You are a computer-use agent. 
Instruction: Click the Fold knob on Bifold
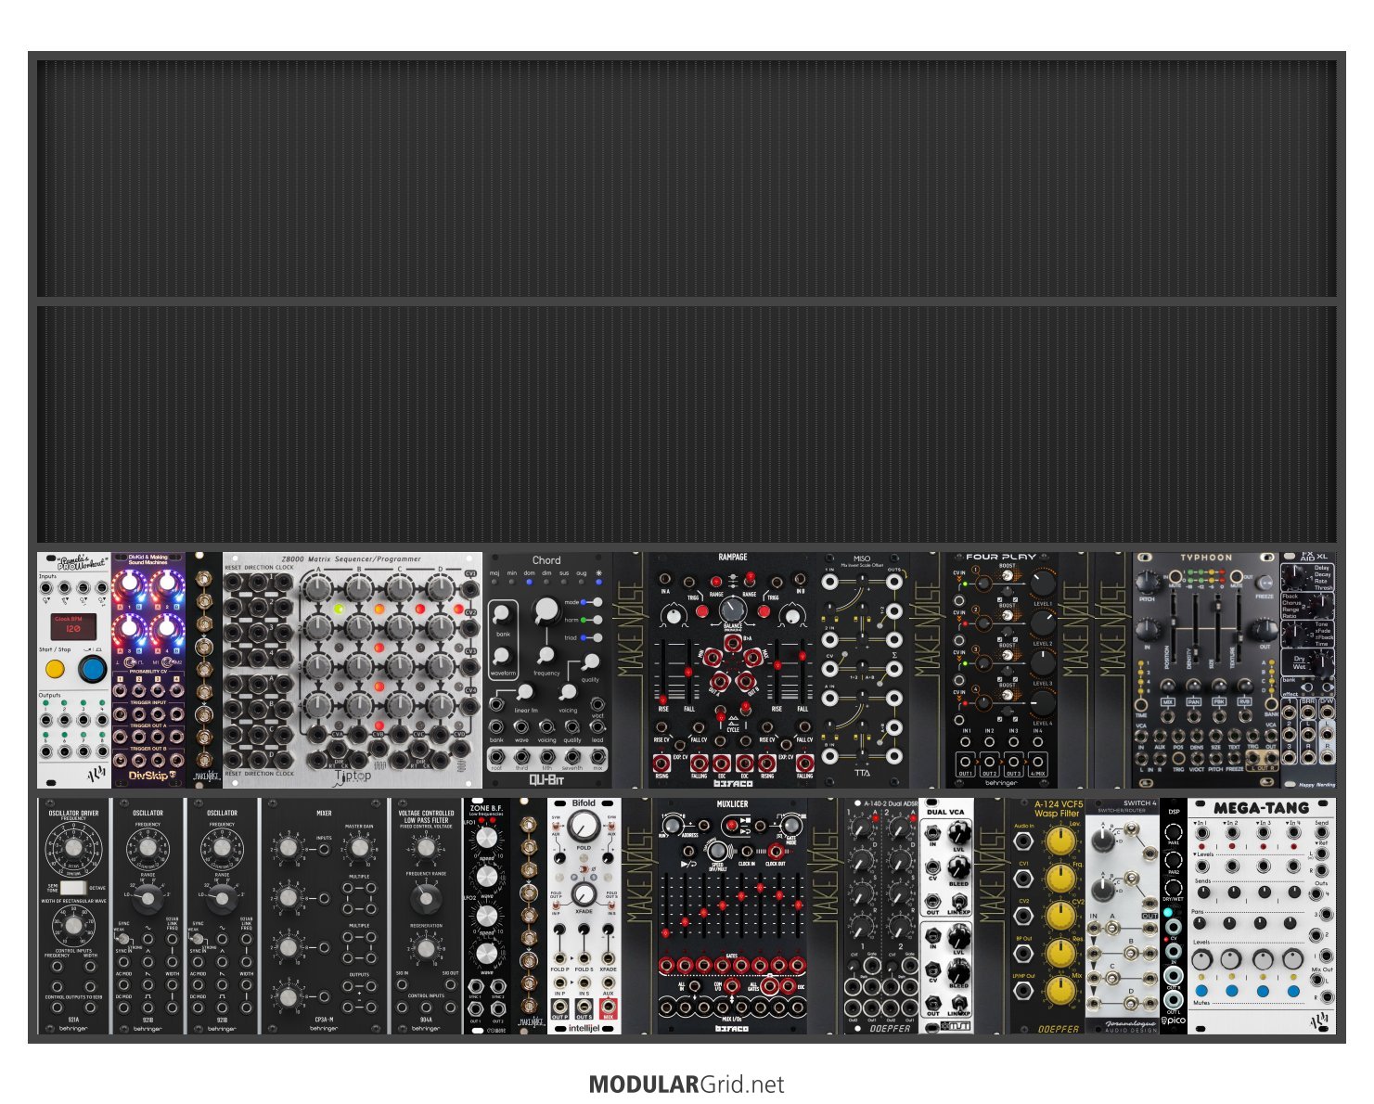584,826
